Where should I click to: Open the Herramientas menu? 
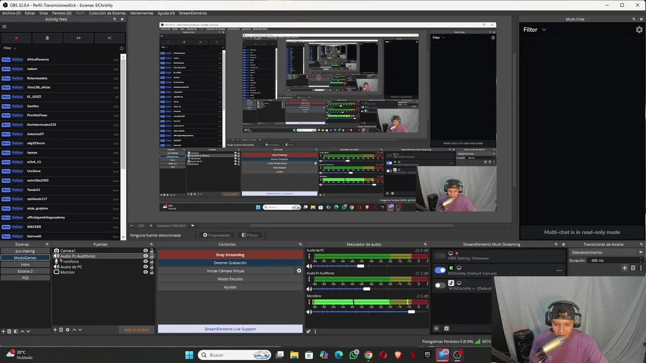pyautogui.click(x=141, y=13)
